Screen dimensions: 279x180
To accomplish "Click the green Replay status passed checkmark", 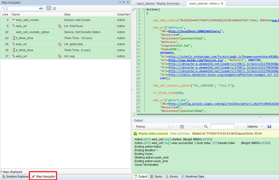I will click(x=136, y=134).
